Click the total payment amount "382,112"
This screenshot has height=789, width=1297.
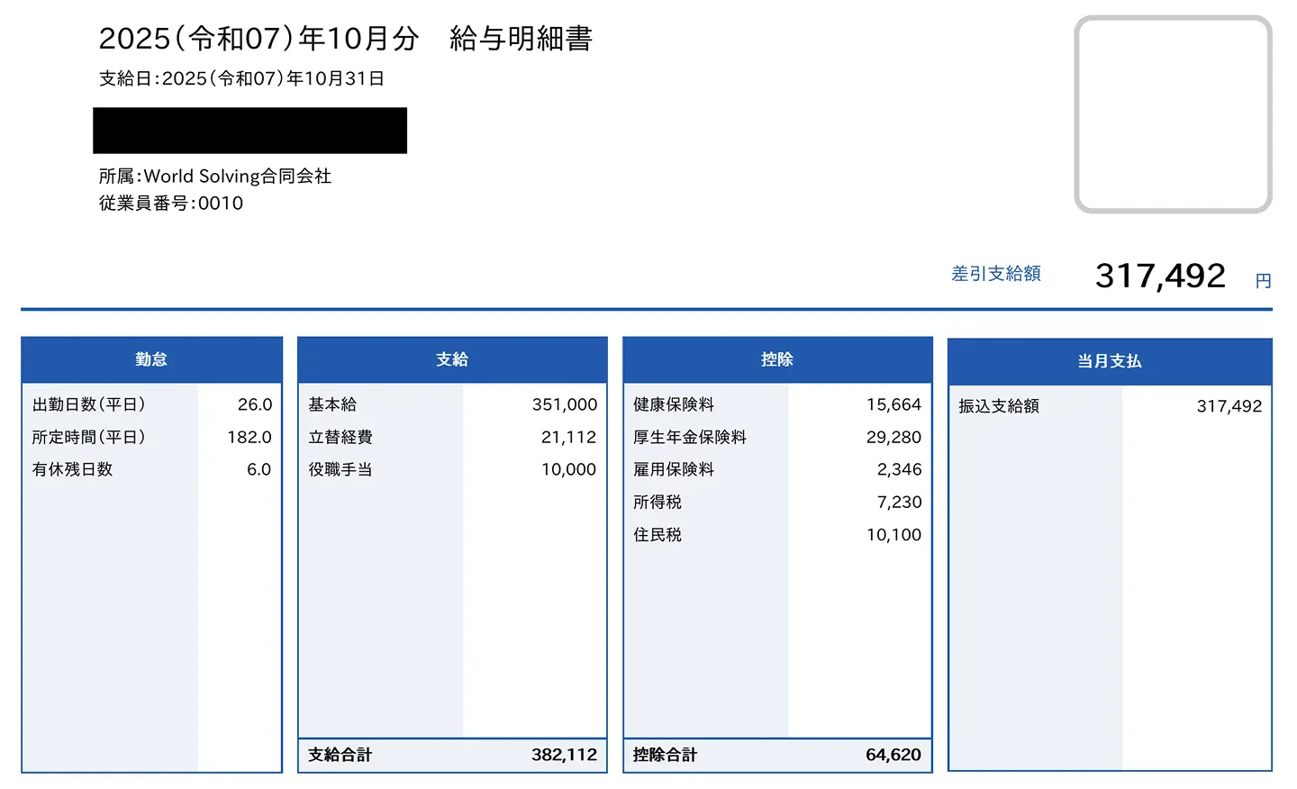(565, 755)
